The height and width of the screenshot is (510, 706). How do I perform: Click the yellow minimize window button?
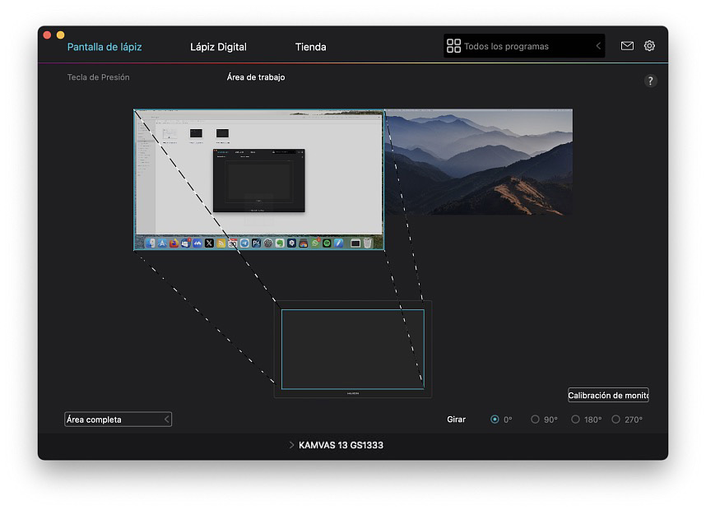coord(60,35)
